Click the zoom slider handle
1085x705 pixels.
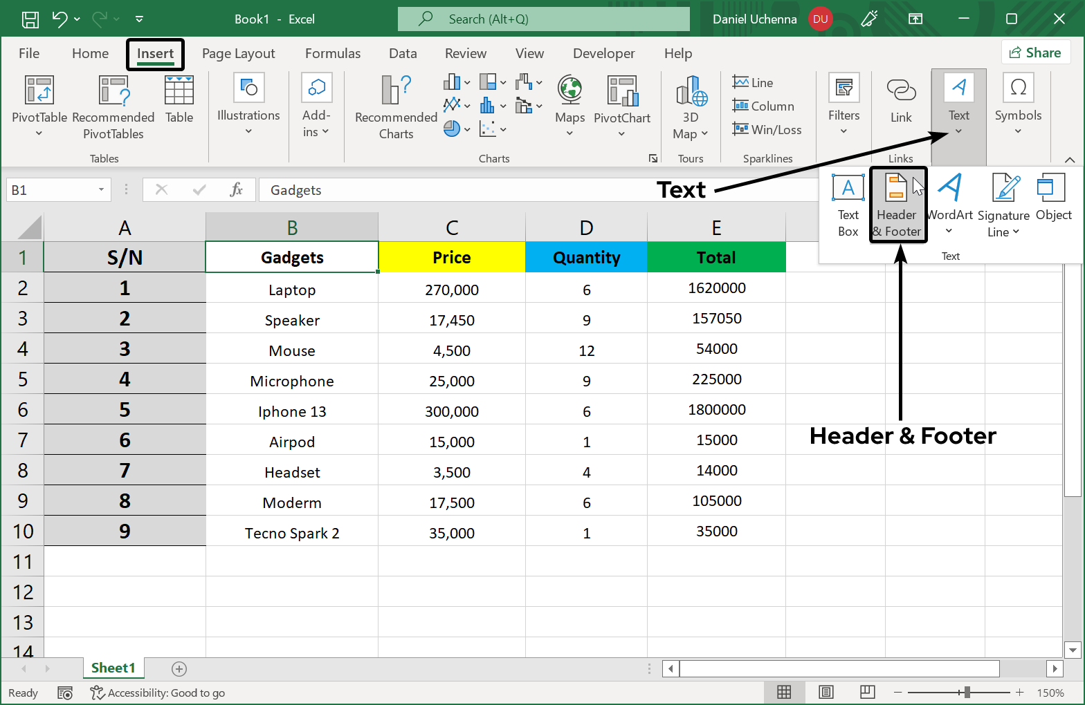click(x=967, y=692)
